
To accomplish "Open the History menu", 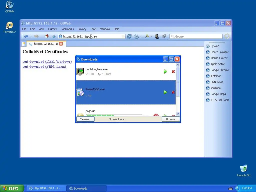I will click(52, 29).
